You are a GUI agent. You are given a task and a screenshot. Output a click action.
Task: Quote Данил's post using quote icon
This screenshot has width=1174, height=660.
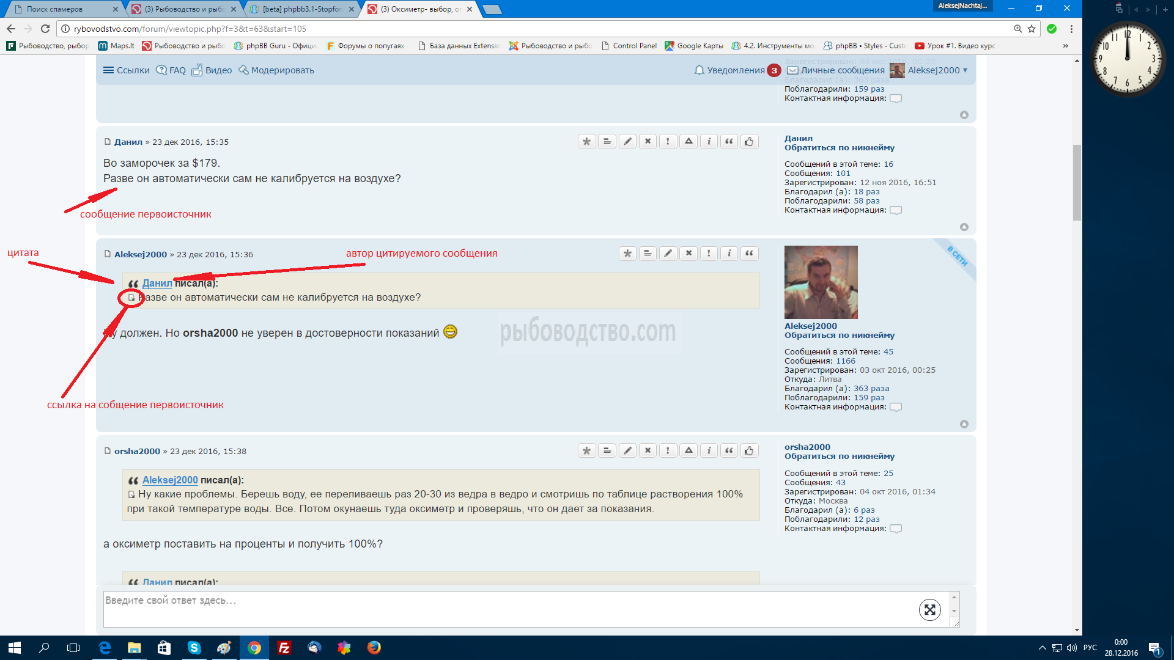[x=729, y=142]
